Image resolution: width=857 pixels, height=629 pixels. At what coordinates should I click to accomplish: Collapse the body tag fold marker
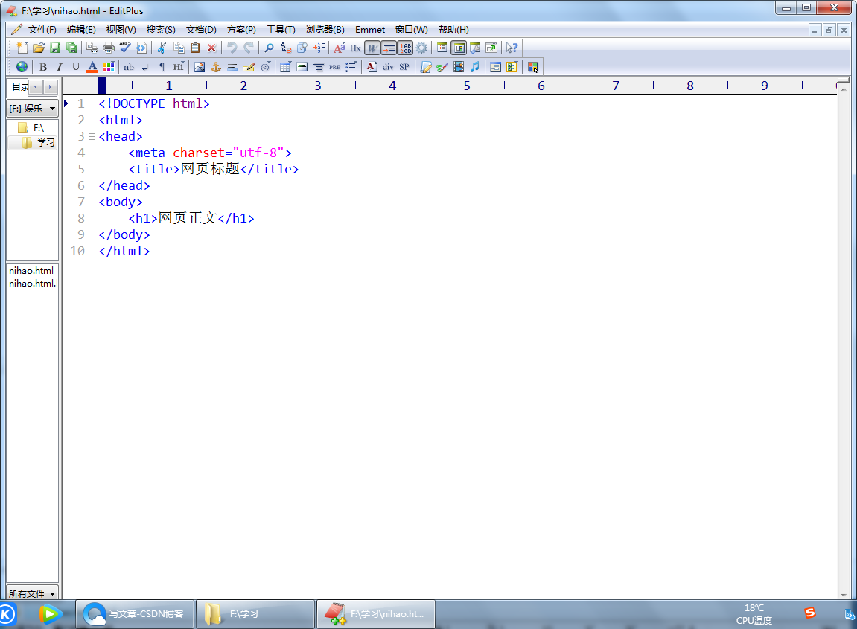click(x=92, y=202)
